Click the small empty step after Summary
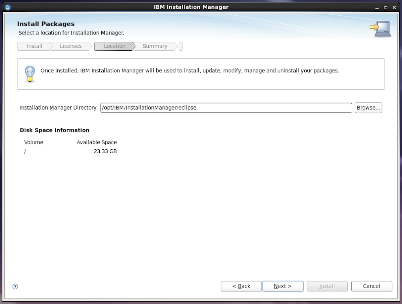 (x=181, y=46)
